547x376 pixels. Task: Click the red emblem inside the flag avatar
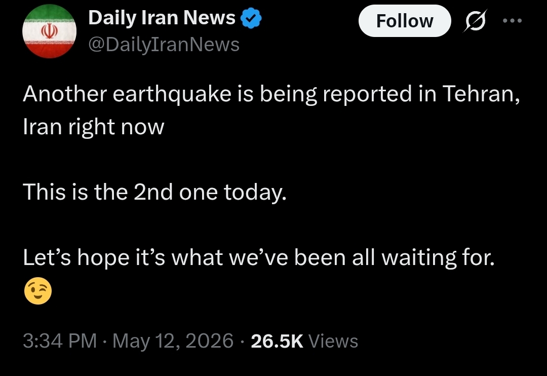[x=49, y=32]
